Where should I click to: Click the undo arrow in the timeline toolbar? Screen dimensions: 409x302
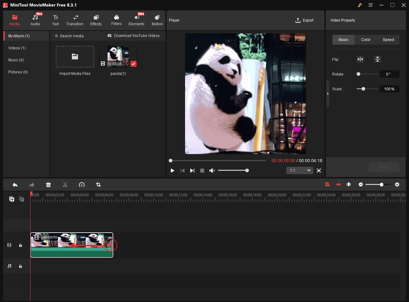point(15,185)
